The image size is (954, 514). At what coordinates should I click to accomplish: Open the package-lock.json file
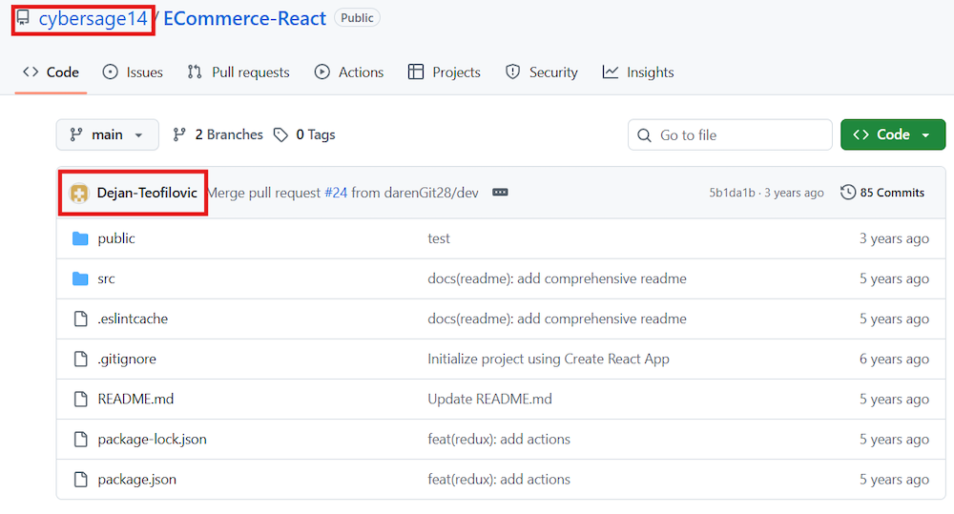coord(152,440)
